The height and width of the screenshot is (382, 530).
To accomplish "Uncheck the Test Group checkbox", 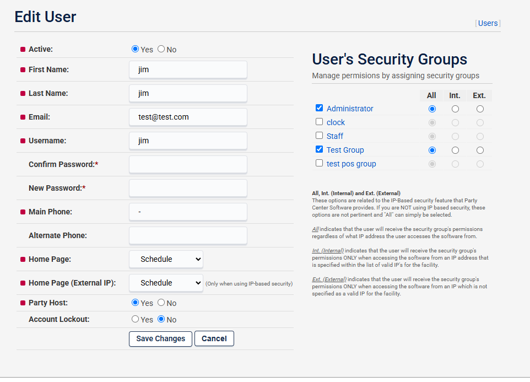I will [x=319, y=149].
